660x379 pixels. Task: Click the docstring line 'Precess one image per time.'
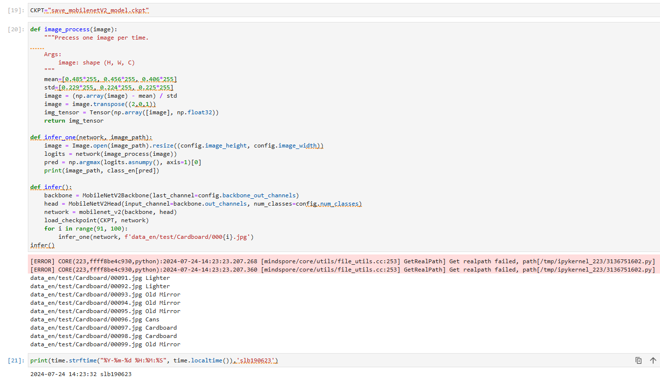coord(96,38)
